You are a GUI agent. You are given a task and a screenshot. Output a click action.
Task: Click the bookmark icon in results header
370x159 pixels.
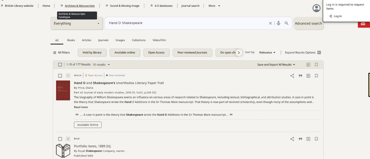point(316,65)
